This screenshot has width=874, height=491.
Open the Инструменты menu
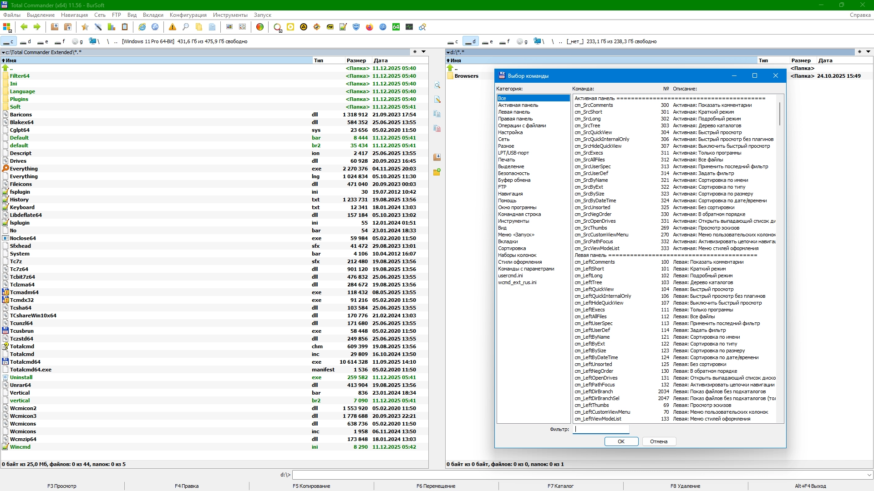coord(230,15)
